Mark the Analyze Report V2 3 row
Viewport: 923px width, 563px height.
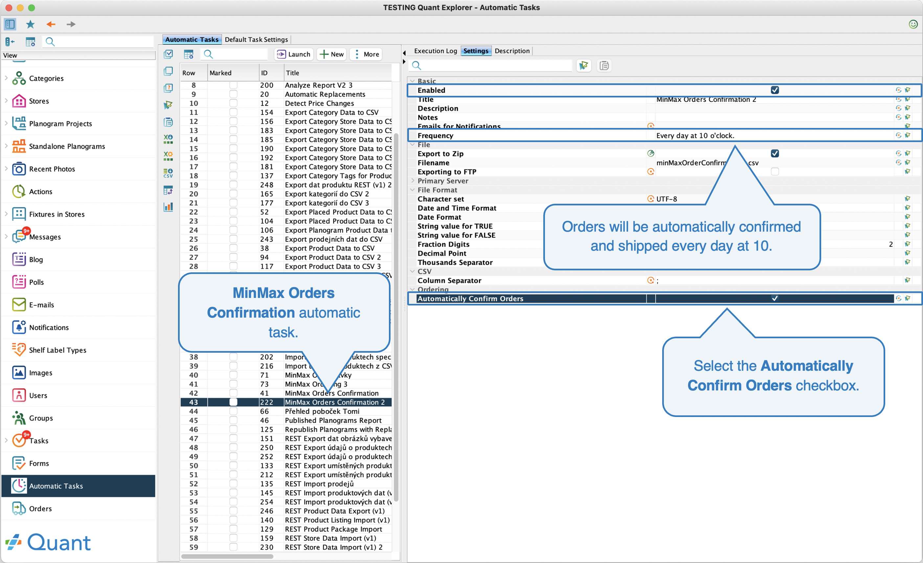233,85
